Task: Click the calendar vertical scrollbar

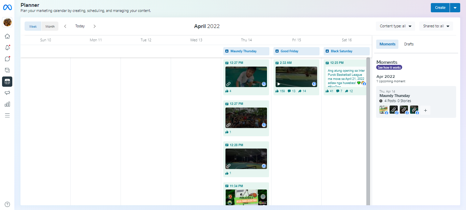Action: 368,131
